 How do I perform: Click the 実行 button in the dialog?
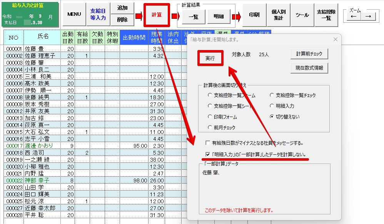click(210, 59)
